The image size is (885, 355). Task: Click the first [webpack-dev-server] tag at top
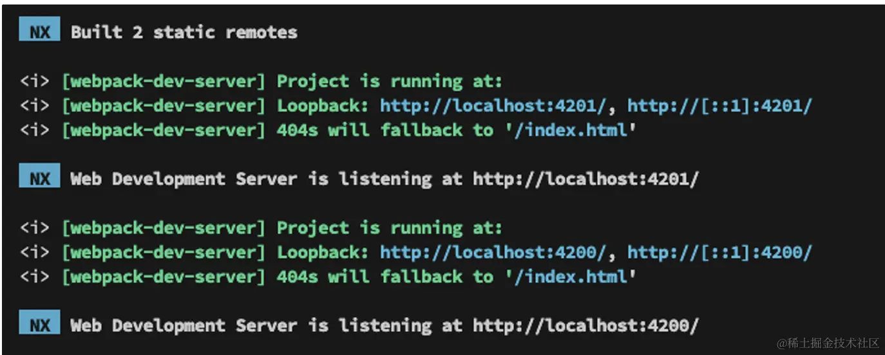(164, 82)
